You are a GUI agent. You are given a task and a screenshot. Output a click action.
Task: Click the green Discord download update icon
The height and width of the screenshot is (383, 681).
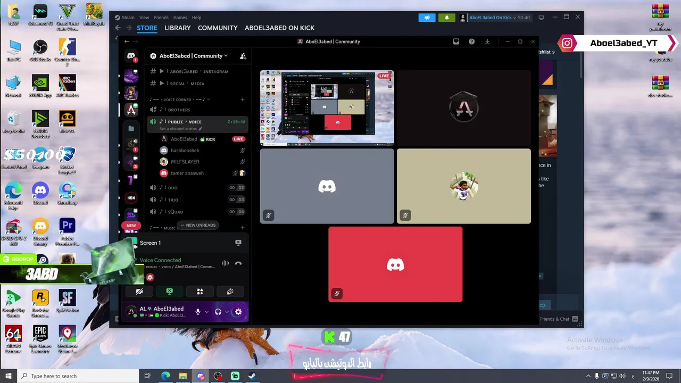coord(487,41)
